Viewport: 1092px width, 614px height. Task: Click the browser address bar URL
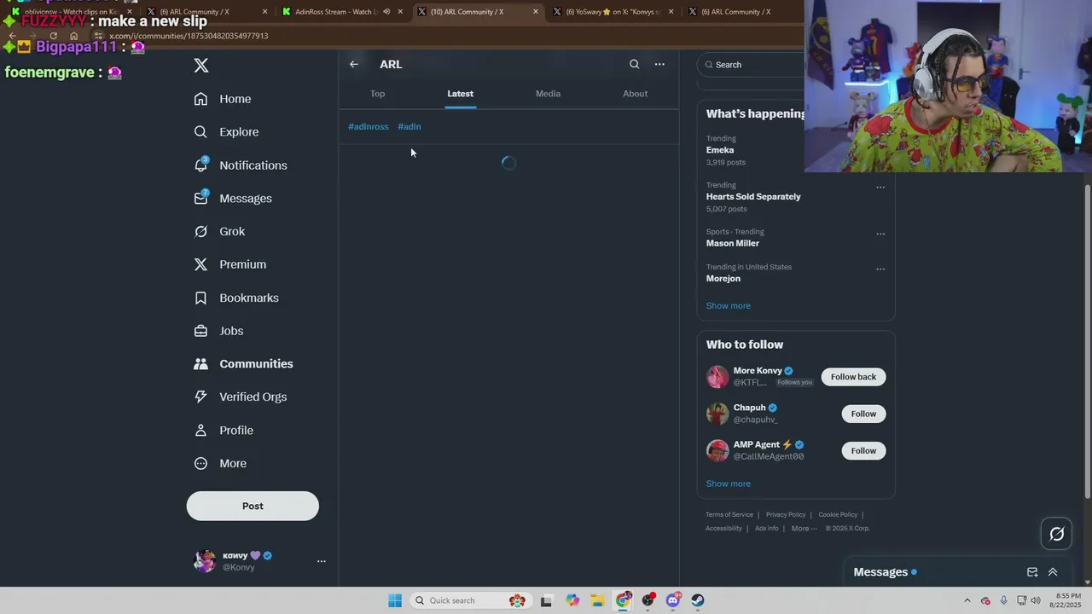point(189,36)
